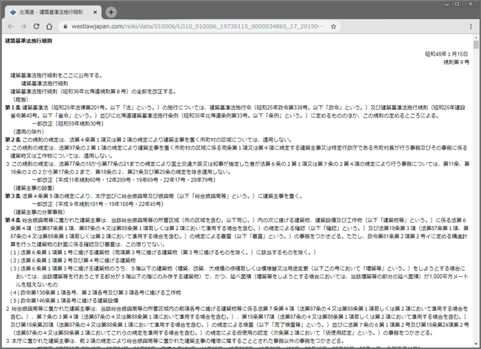Click item (1) 法第6条第1項第1号に掲げる建築物

click(x=163, y=252)
